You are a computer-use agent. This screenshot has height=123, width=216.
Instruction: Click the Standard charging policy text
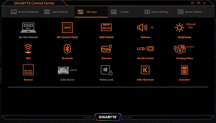coord(190,47)
